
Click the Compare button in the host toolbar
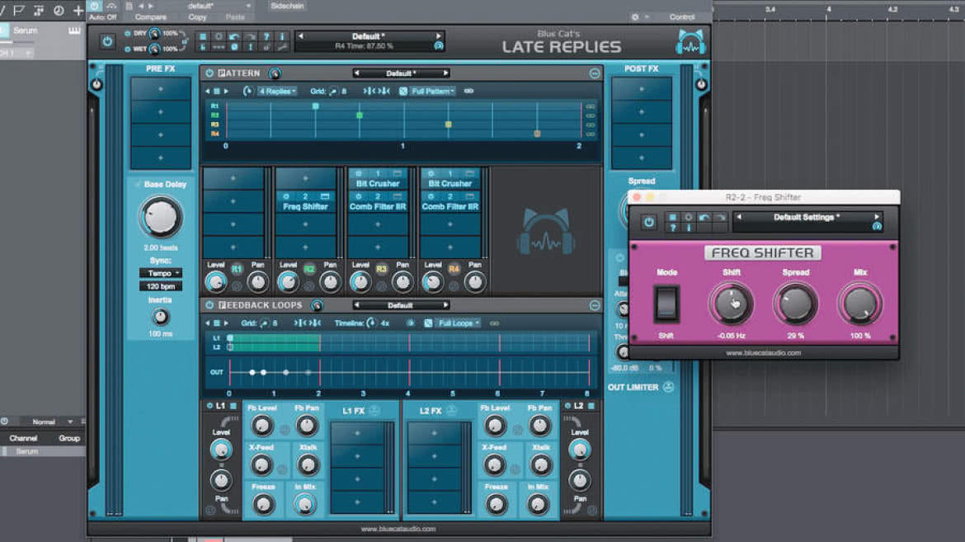click(151, 17)
